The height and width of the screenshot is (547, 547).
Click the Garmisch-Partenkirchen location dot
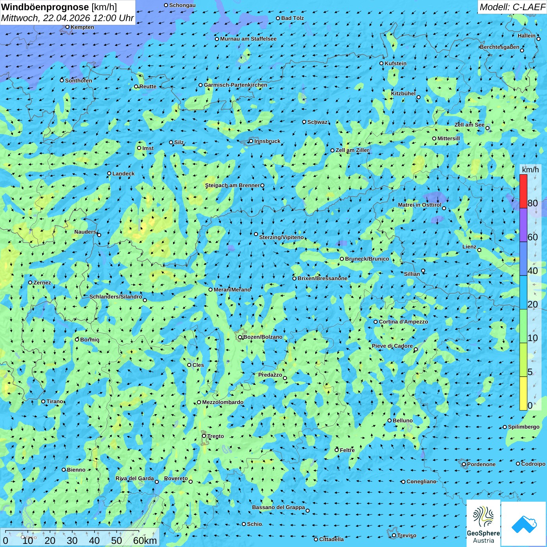pyautogui.click(x=200, y=85)
